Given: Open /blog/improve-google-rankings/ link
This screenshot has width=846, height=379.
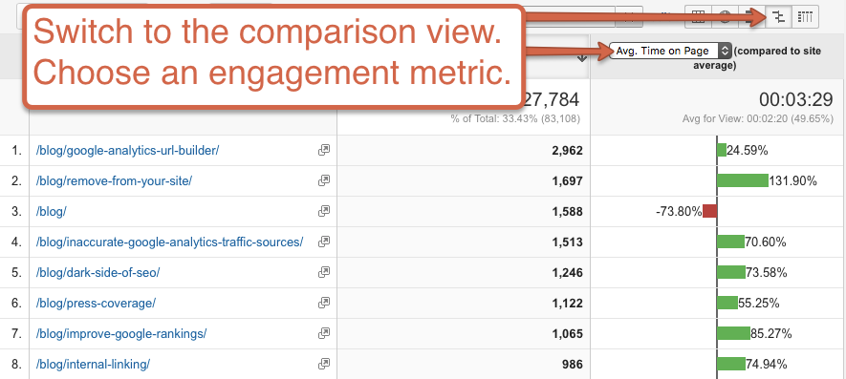Looking at the screenshot, I should pos(121,334).
